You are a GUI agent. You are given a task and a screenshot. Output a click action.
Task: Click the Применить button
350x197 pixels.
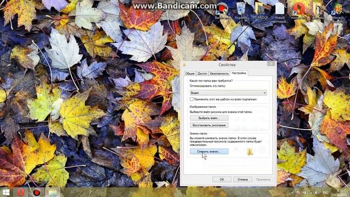click(263, 179)
